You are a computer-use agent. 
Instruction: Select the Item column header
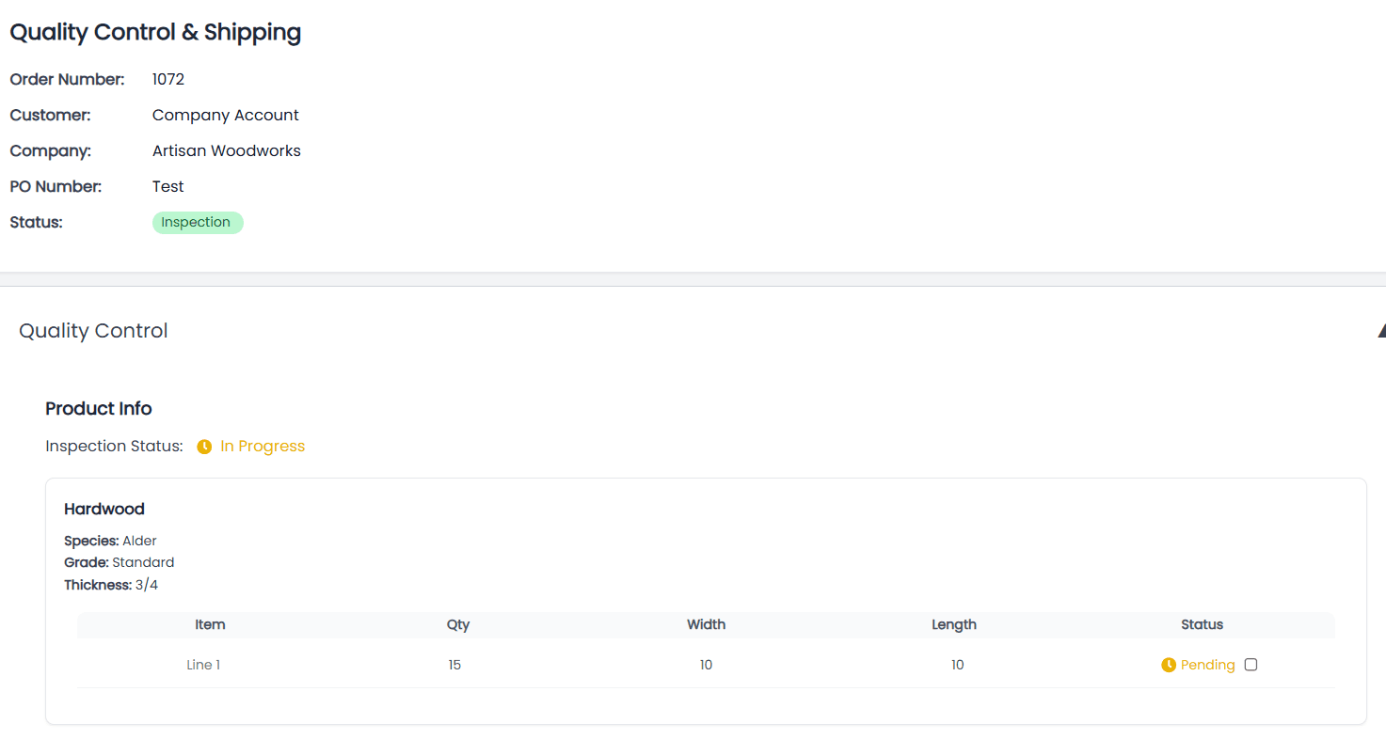click(x=210, y=624)
